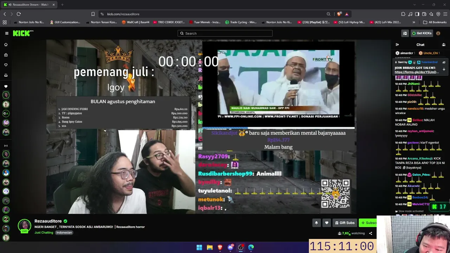
Task: Open the bookmarks bar apps grid icon
Action: [x=5, y=22]
